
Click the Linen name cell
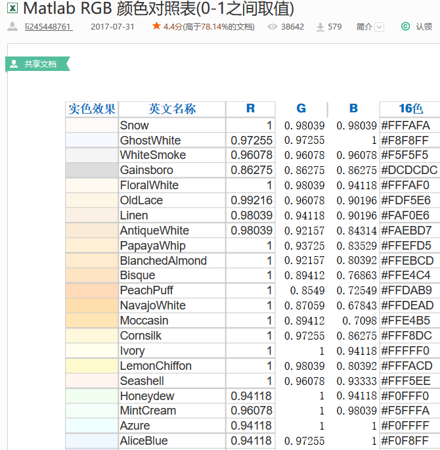(x=172, y=215)
